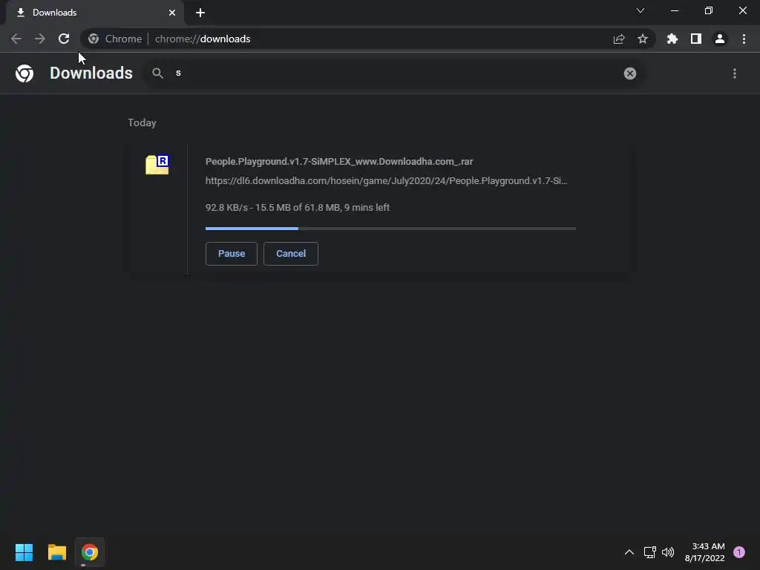Minimize the Chrome window
Viewport: 760px width, 570px height.
click(675, 10)
